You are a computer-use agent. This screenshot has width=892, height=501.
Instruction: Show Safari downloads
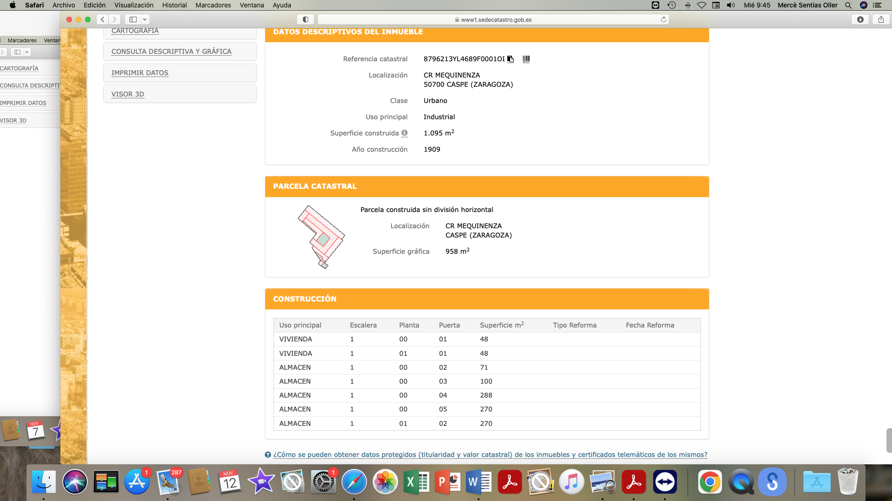click(860, 19)
